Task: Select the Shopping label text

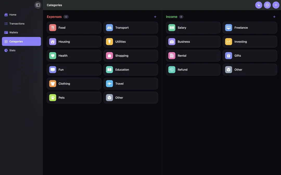Action: pos(122,55)
